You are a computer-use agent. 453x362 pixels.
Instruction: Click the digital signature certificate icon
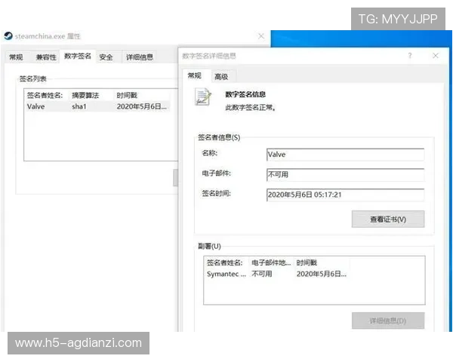point(203,97)
